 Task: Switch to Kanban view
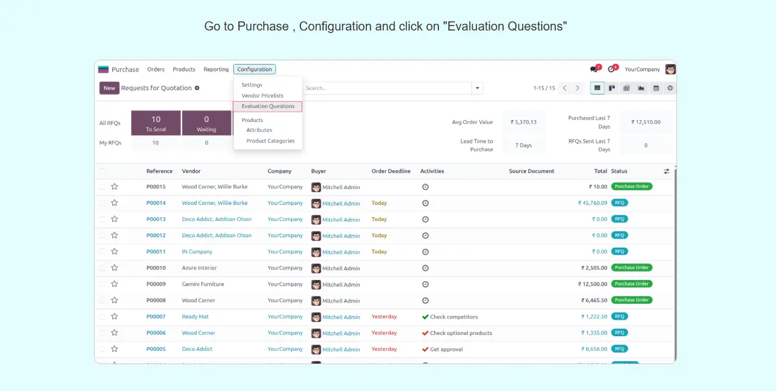[x=612, y=88]
